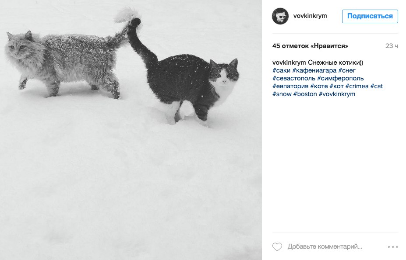Open the #boston hashtag
The image size is (406, 260).
pyautogui.click(x=305, y=94)
